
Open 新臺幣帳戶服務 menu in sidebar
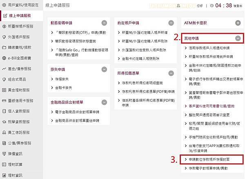(x=21, y=26)
